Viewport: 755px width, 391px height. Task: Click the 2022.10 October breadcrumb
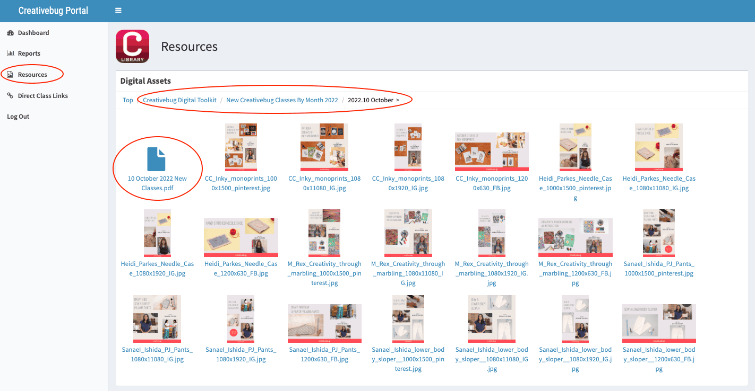coord(371,100)
